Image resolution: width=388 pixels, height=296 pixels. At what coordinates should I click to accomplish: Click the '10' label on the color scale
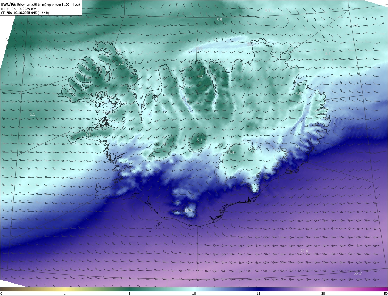(194, 294)
